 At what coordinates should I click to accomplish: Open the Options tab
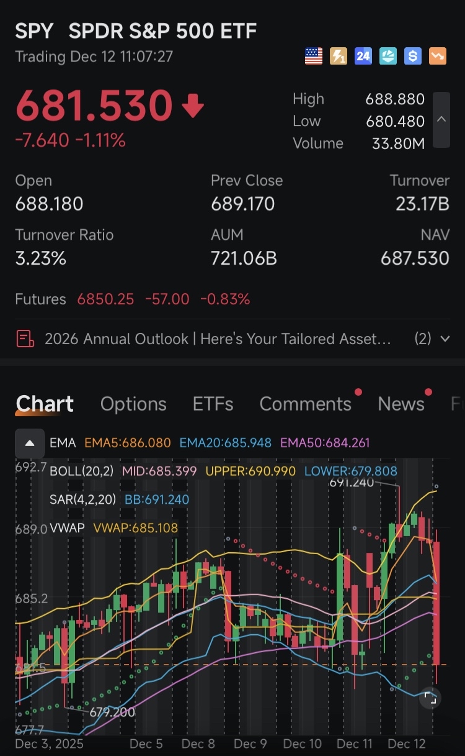[x=133, y=404]
